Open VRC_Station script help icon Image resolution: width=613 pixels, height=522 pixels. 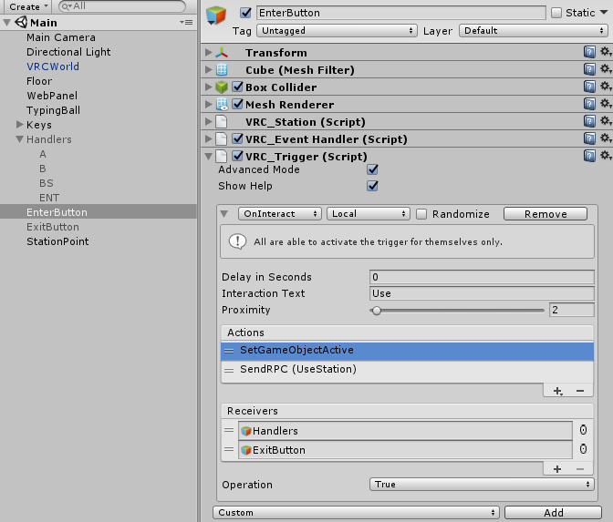(589, 121)
